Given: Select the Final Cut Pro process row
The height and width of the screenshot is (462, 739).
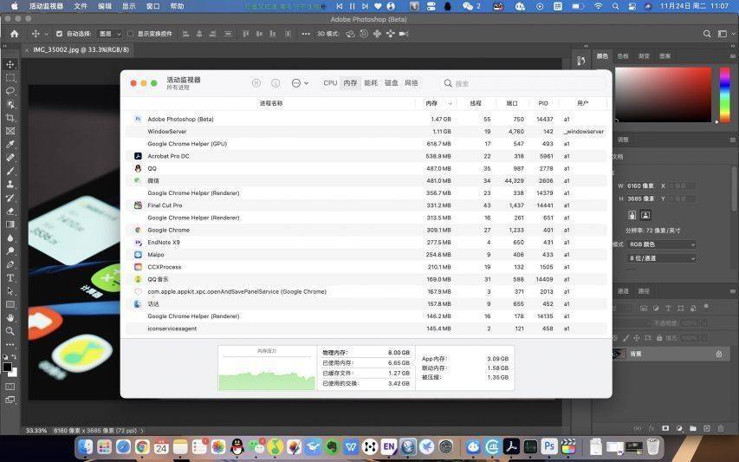Looking at the screenshot, I should click(366, 205).
